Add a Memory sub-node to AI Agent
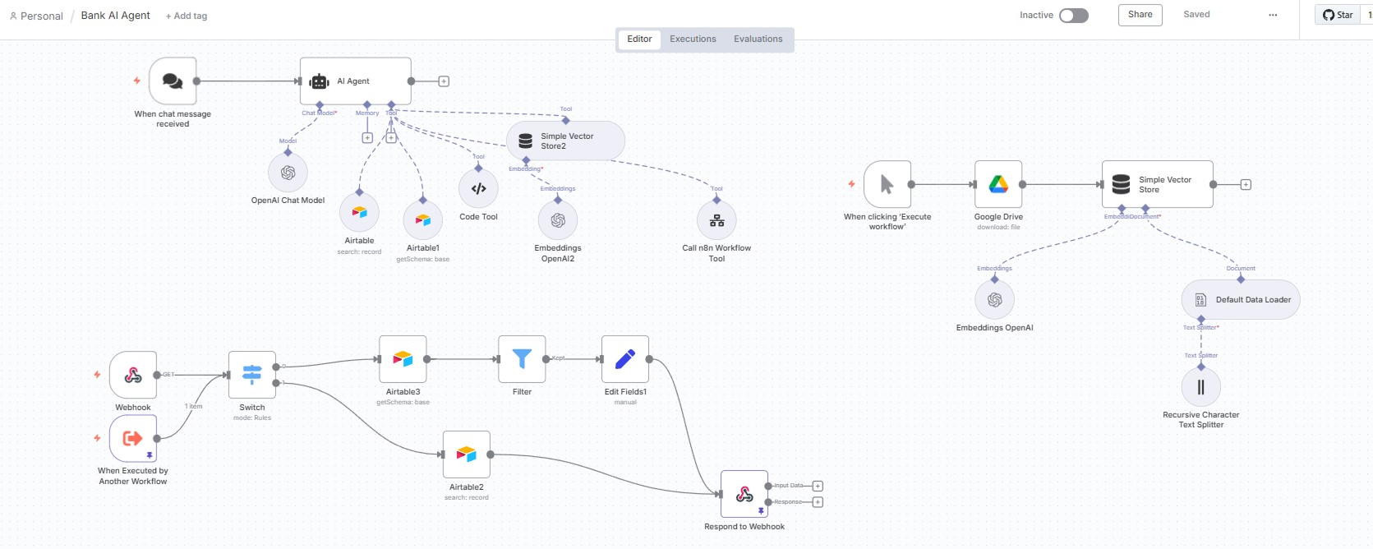This screenshot has width=1373, height=549. coord(367,138)
